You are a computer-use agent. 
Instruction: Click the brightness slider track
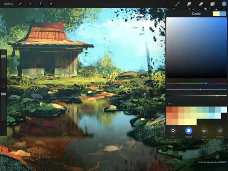pyautogui.click(x=197, y=95)
